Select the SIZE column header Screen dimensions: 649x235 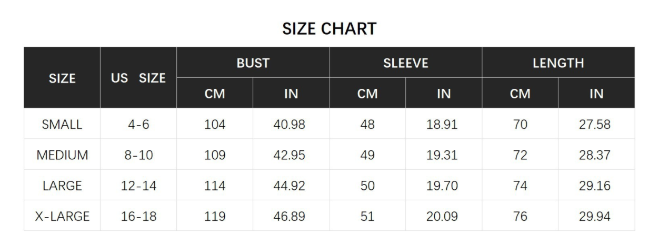pos(62,78)
